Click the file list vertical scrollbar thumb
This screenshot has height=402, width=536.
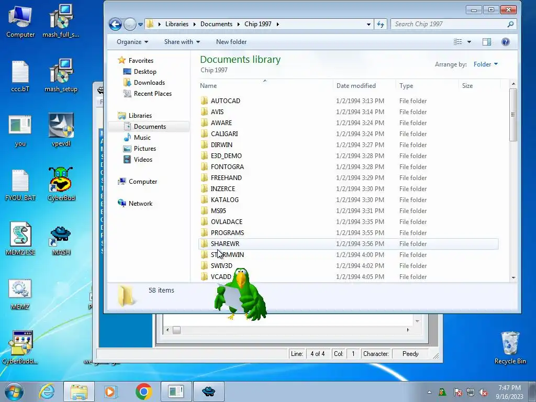pos(513,115)
